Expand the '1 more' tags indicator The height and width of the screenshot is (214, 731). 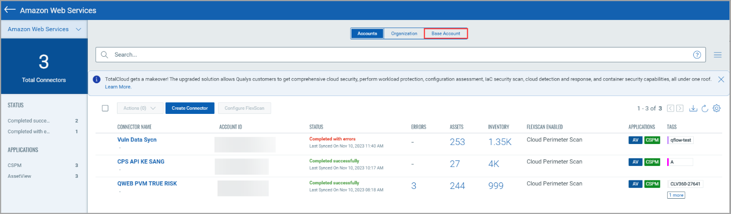(x=676, y=195)
